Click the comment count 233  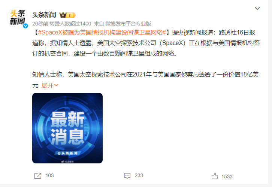click(139, 175)
